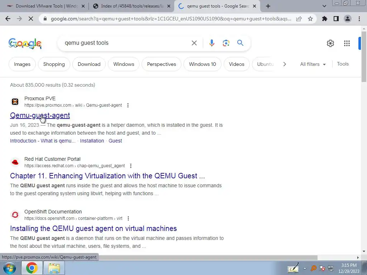Close the Index of /45848 tab
Image resolution: width=367 pixels, height=275 pixels.
click(x=169, y=6)
